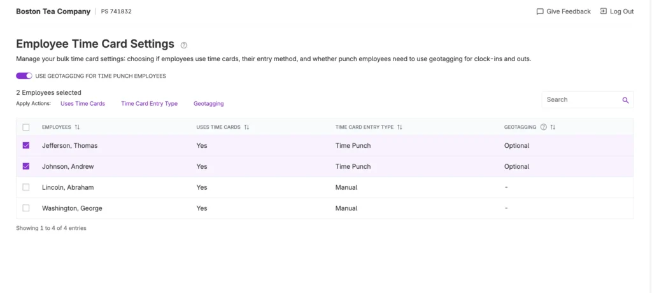
Task: Disable the geotagging for time punch toggle
Action: point(24,76)
